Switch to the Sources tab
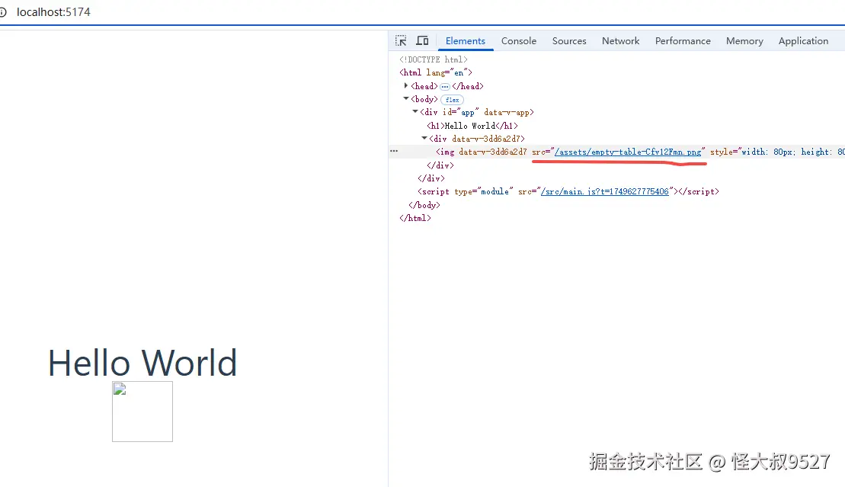The image size is (845, 487). [569, 41]
